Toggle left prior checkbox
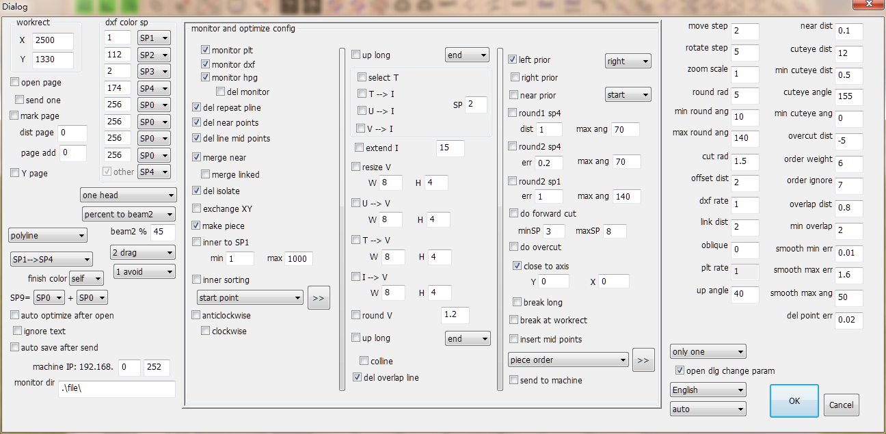The width and height of the screenshot is (886, 434). 513,59
